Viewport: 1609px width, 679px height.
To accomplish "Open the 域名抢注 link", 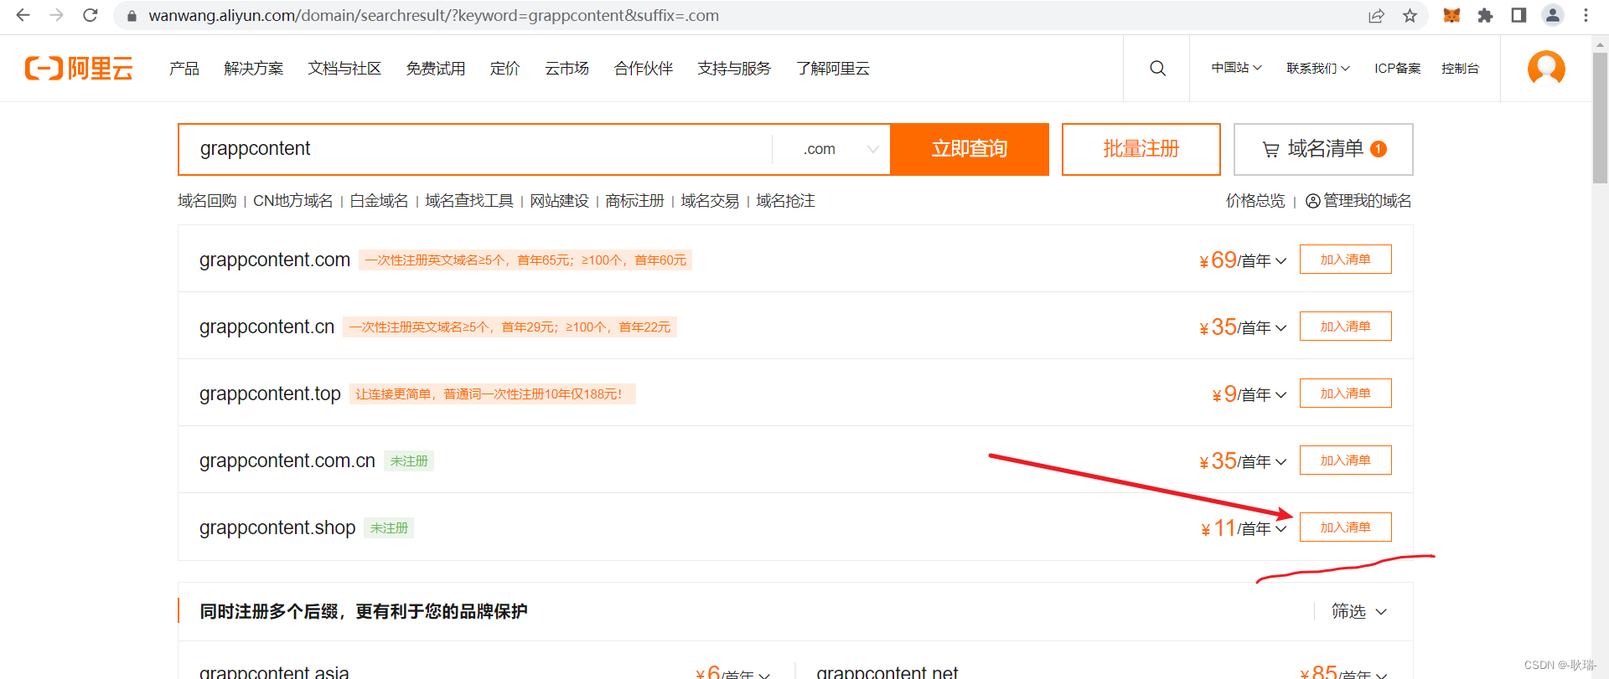I will click(x=785, y=201).
